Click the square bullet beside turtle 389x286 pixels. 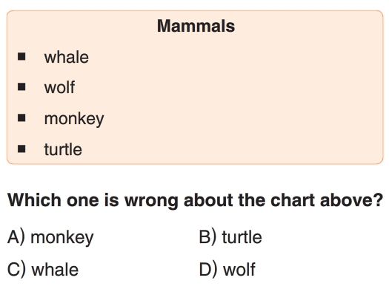pos(21,149)
